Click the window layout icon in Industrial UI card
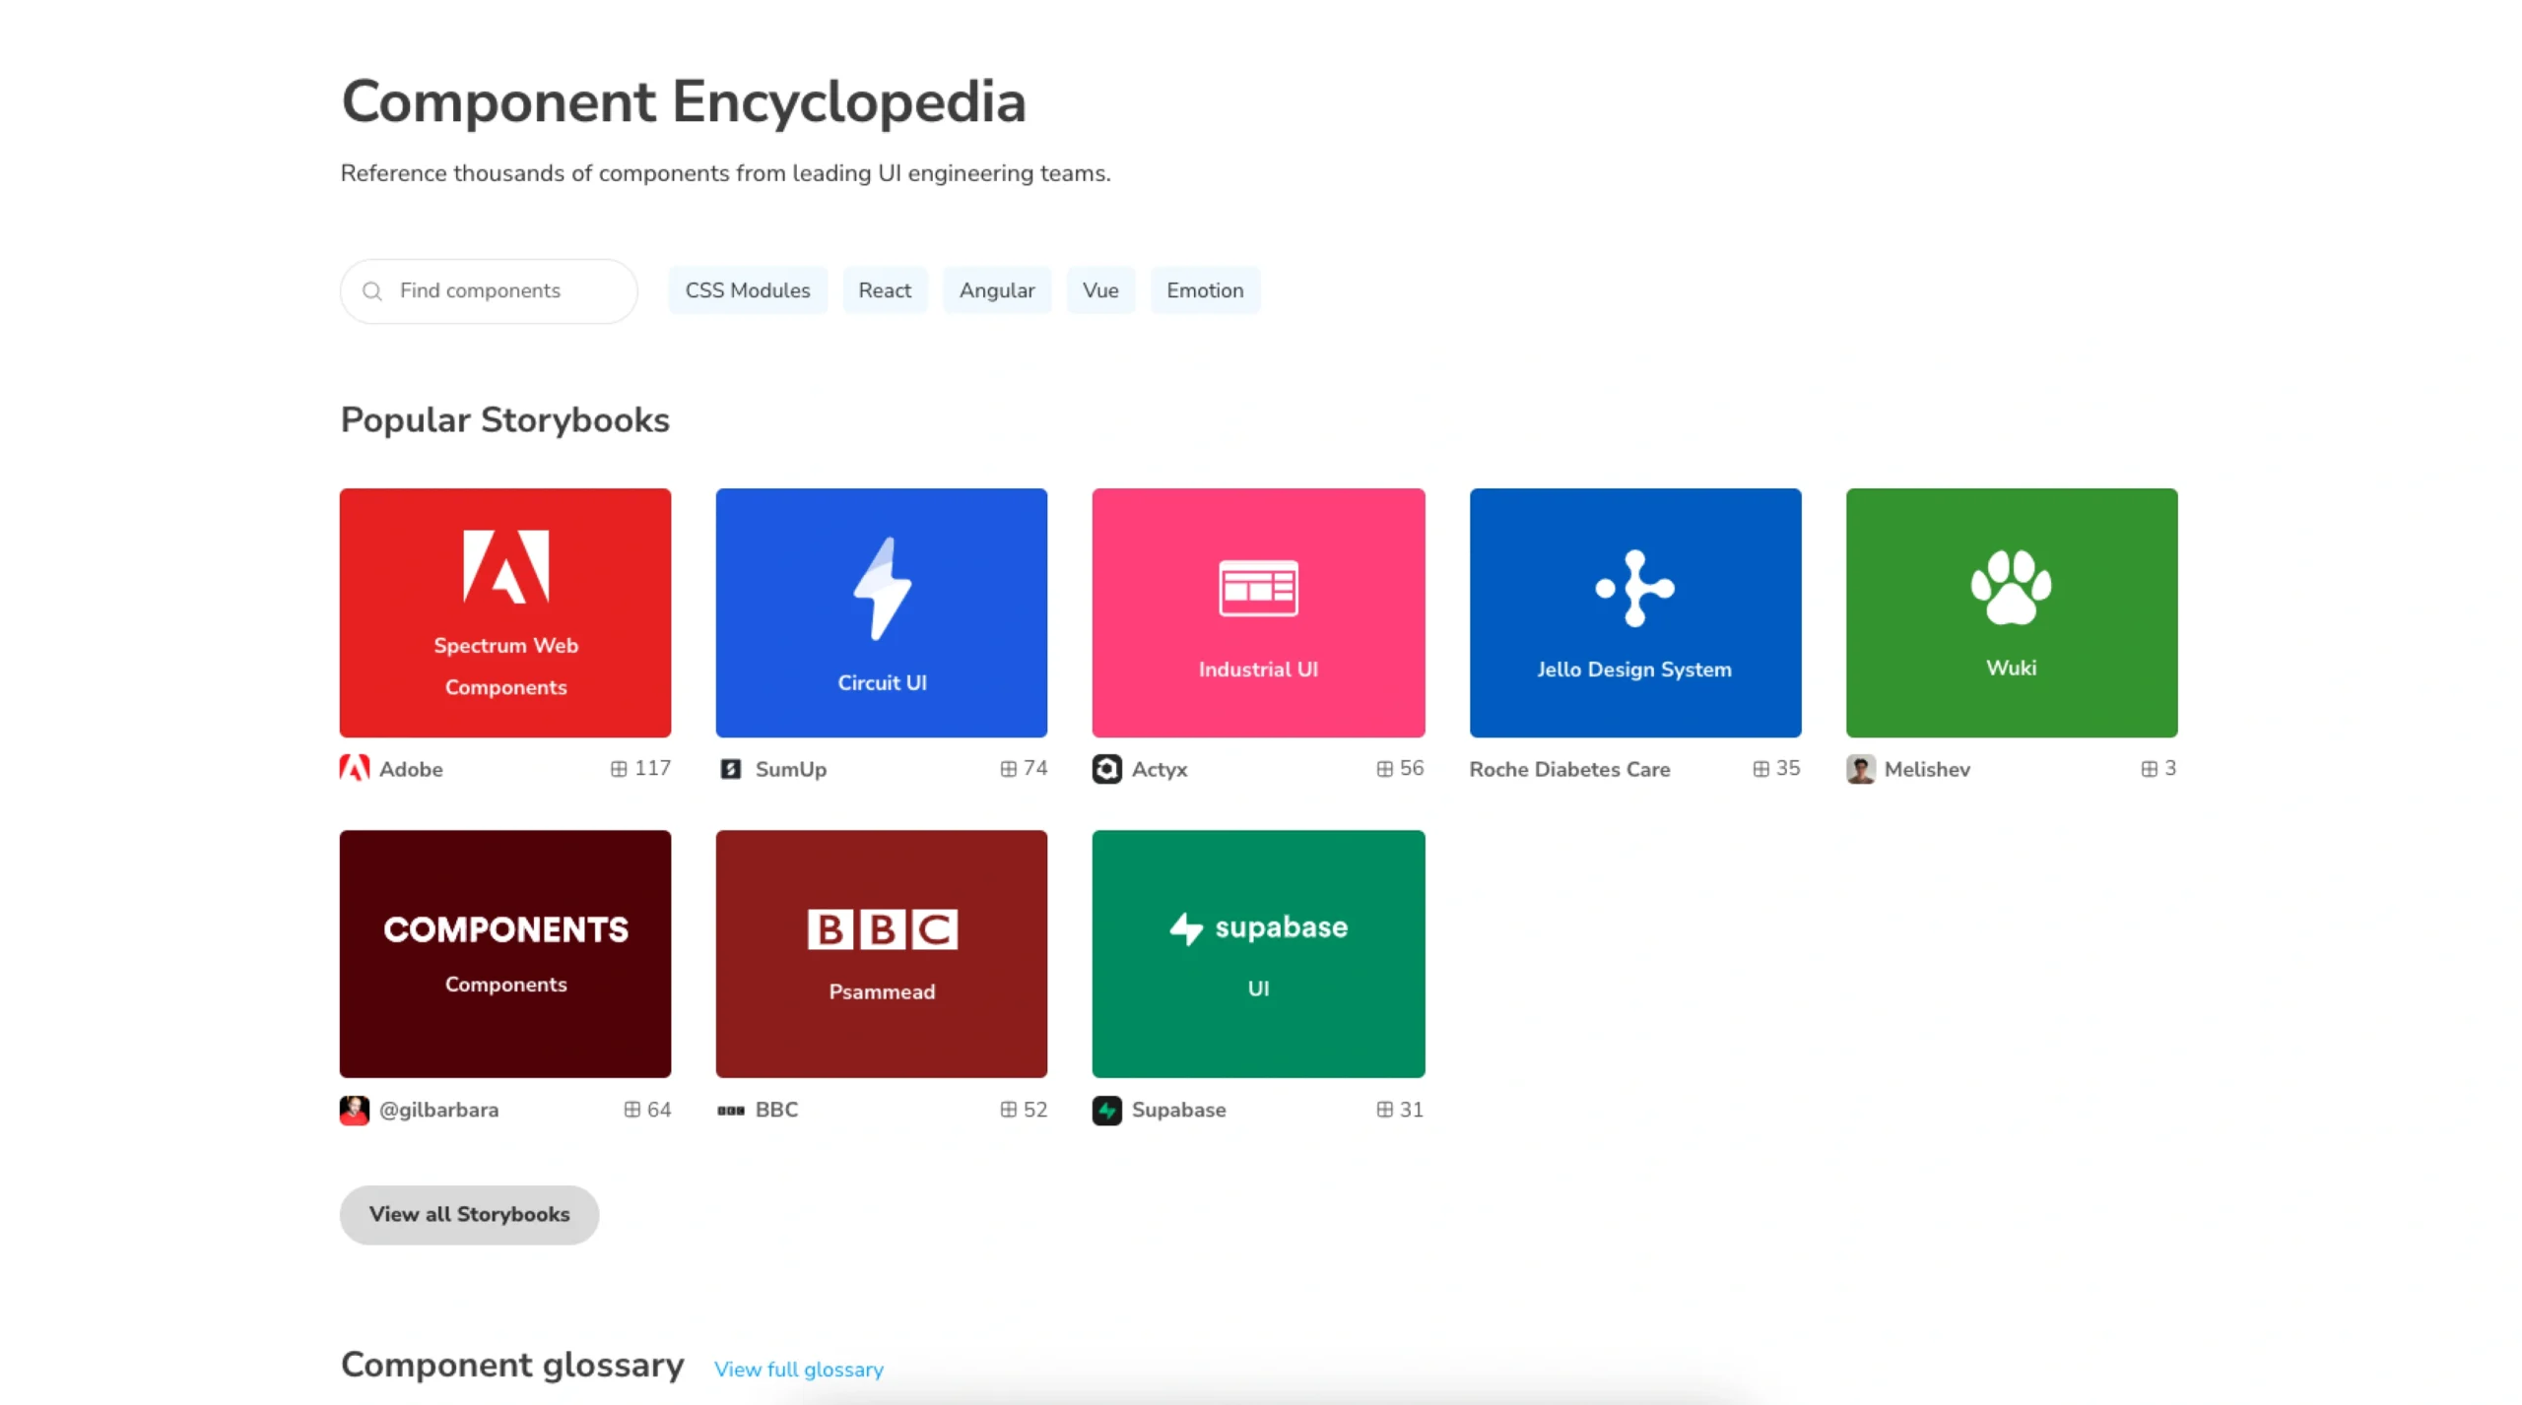The height and width of the screenshot is (1405, 2522). coord(1258,588)
